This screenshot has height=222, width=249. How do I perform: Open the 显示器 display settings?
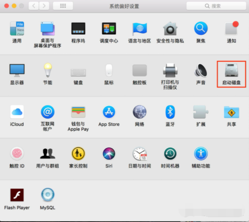point(17,71)
